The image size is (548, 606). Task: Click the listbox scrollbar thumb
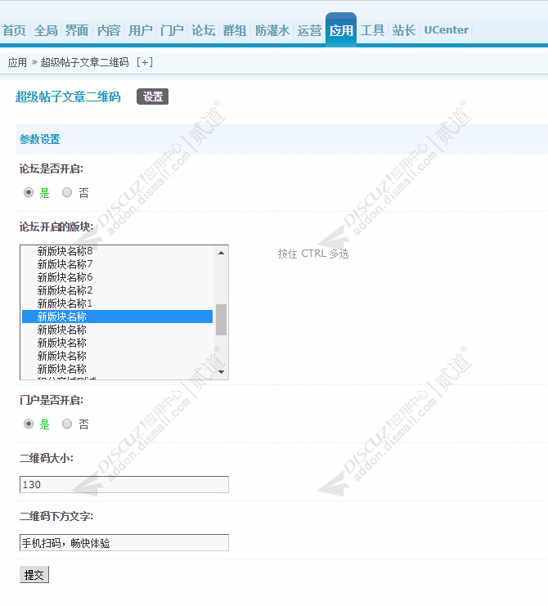tap(221, 320)
